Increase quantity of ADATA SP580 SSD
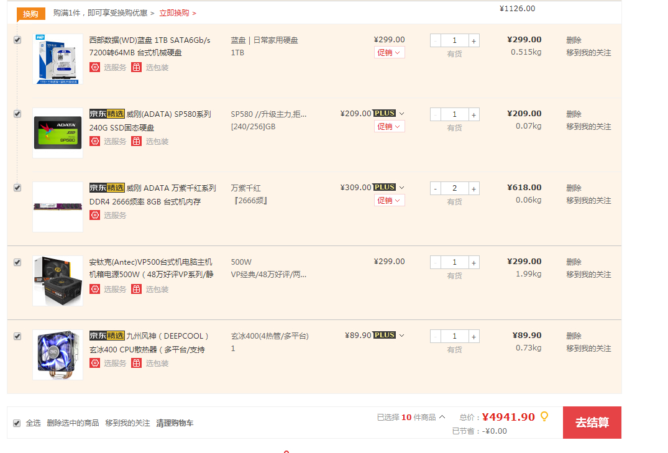 coord(474,114)
